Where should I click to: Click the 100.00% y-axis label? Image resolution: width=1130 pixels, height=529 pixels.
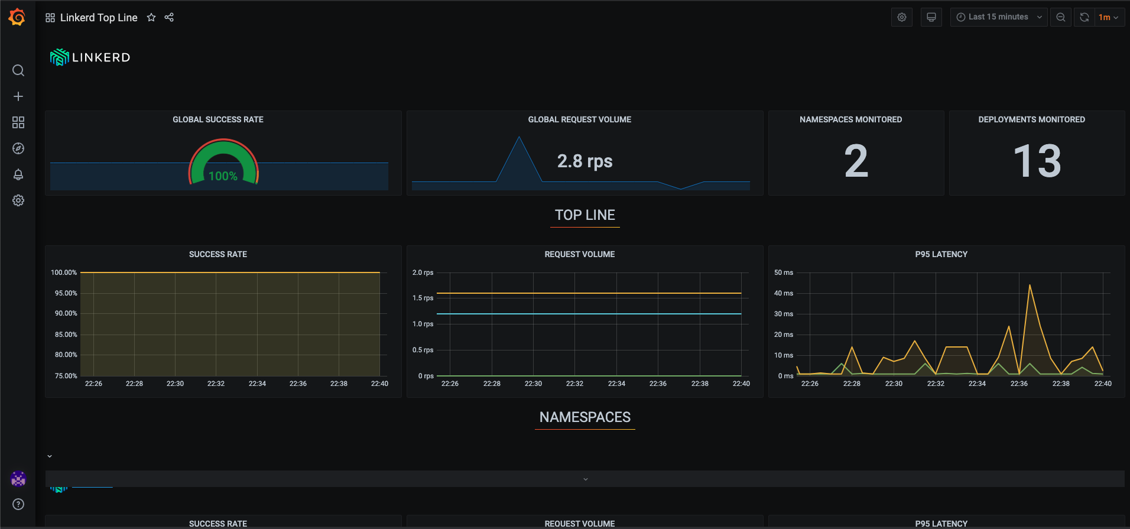(x=64, y=272)
